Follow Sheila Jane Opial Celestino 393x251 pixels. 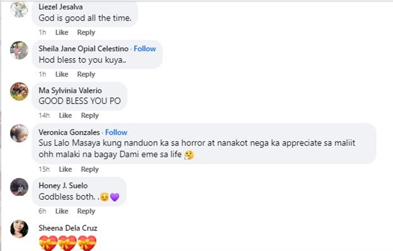(x=145, y=49)
